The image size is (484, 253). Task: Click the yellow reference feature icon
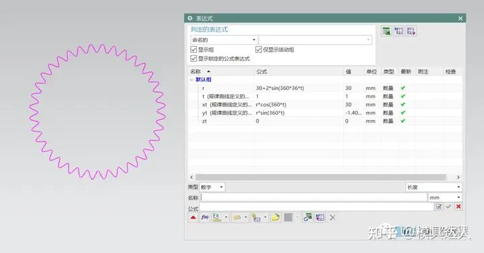pos(237,217)
